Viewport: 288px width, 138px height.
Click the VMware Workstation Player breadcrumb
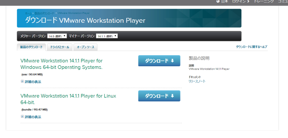pyautogui.click(x=74, y=13)
